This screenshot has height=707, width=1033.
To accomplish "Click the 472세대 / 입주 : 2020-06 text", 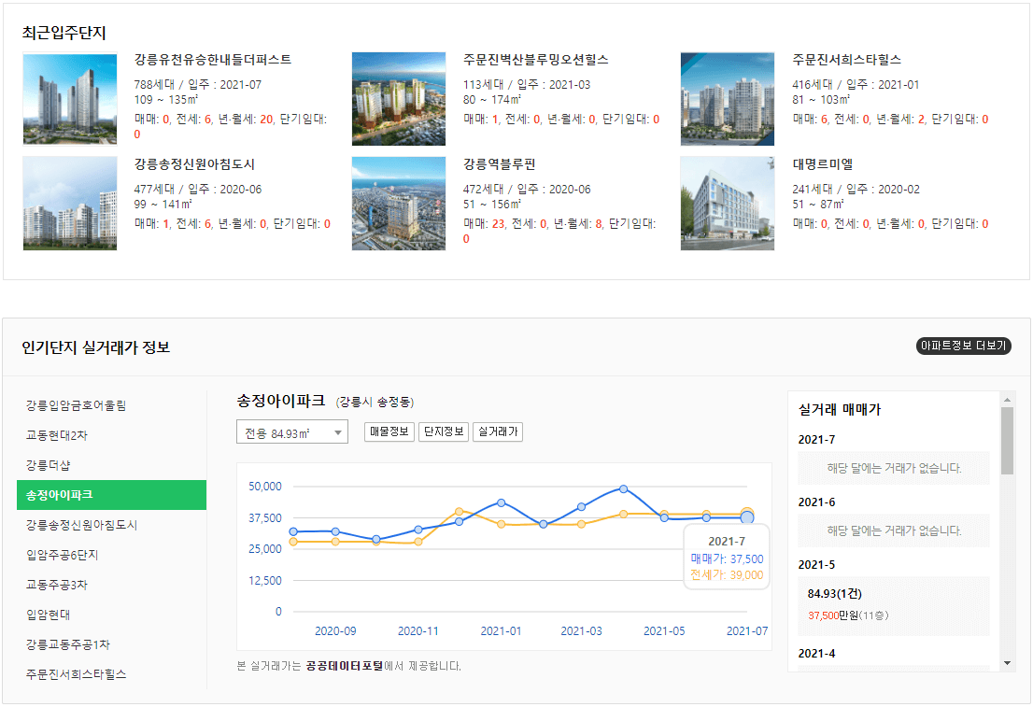I will [527, 189].
